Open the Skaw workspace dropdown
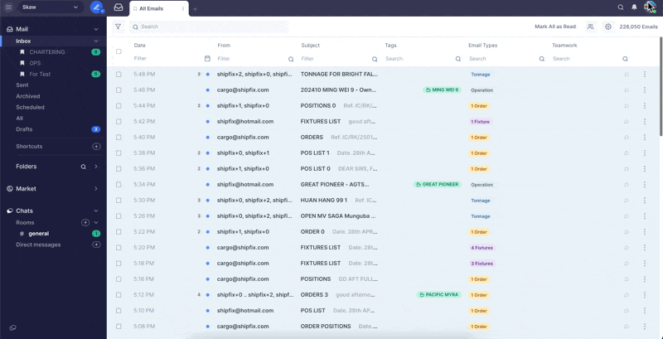This screenshot has width=663, height=339. [x=51, y=7]
